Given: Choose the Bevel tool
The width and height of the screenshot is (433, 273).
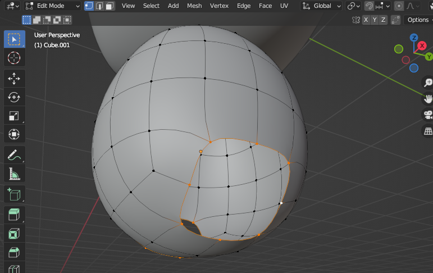Looking at the screenshot, I should (x=15, y=252).
